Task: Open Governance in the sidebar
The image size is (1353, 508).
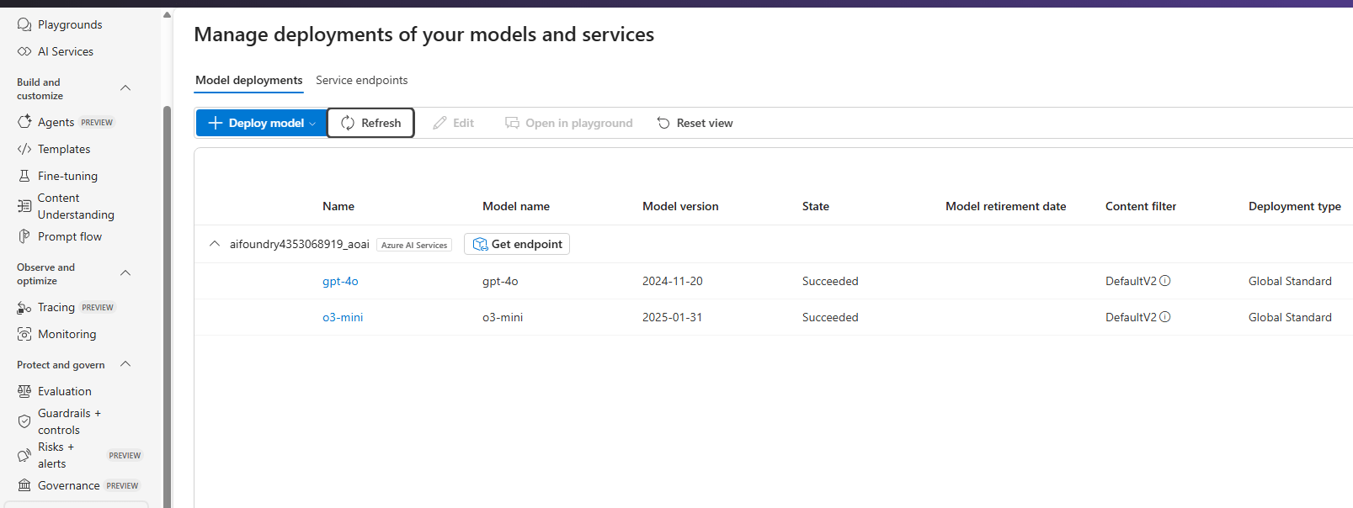Action: (x=69, y=485)
